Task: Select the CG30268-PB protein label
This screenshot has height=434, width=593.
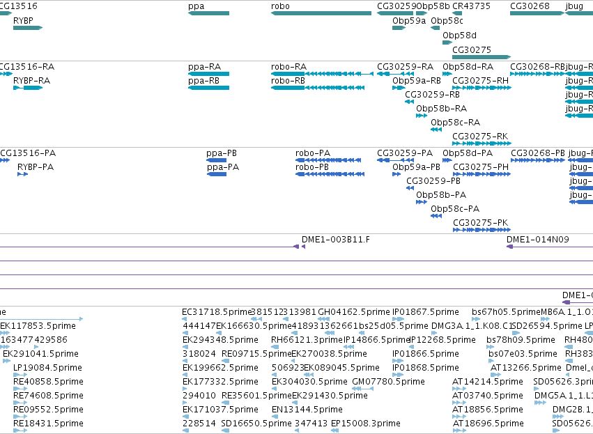Action: 538,153
